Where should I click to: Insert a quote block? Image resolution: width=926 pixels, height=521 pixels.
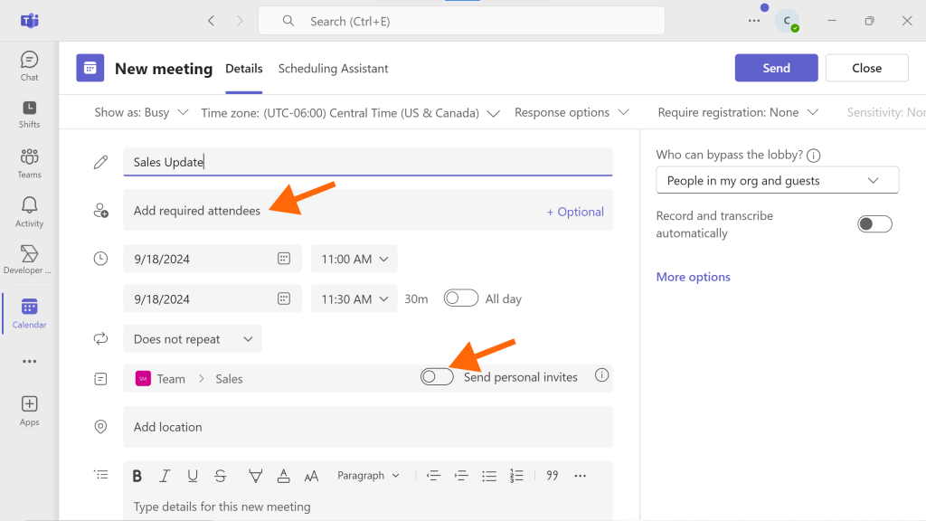pos(553,476)
